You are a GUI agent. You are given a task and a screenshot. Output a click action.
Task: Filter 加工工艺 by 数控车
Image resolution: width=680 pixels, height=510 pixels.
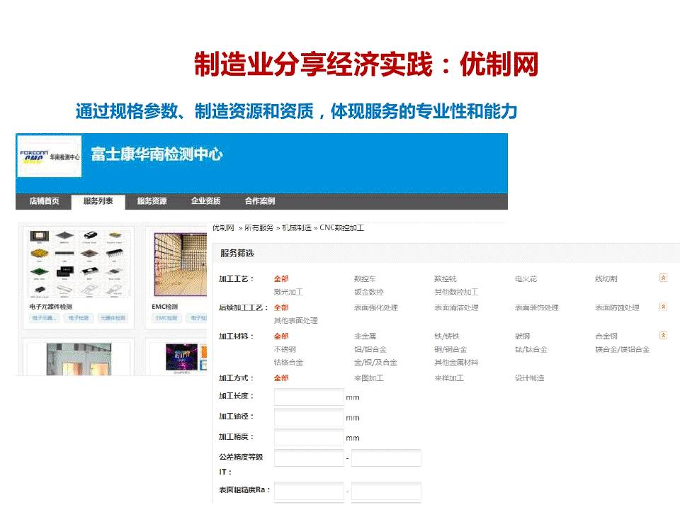coord(365,279)
